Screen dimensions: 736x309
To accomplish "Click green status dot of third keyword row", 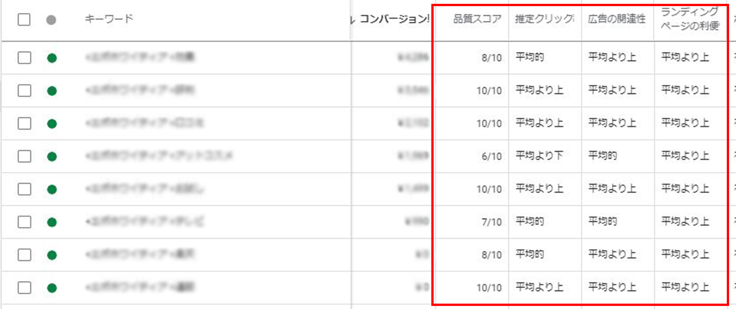I will tap(52, 124).
